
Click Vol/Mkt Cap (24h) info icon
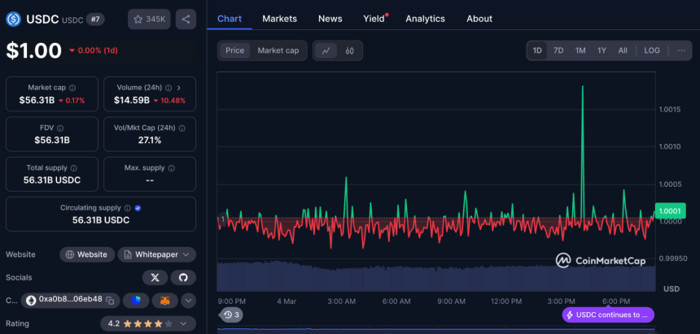pos(182,128)
